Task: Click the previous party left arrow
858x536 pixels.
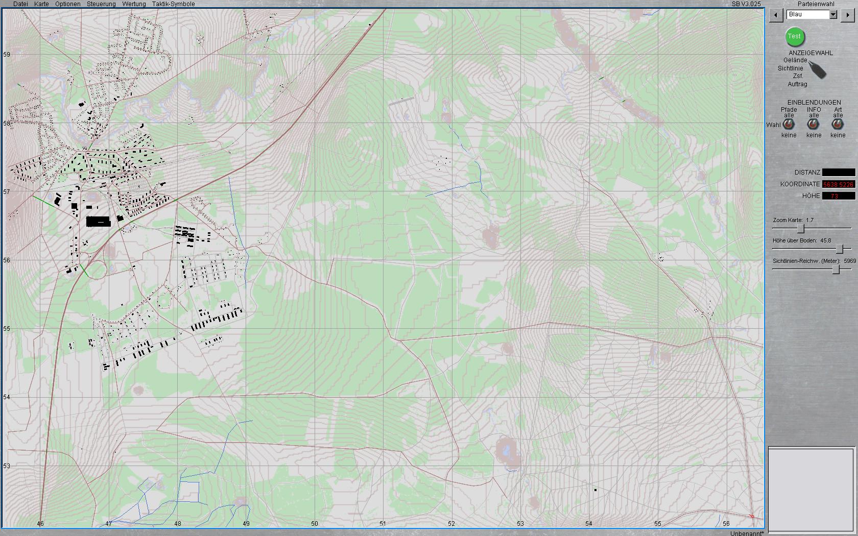Action: click(776, 15)
